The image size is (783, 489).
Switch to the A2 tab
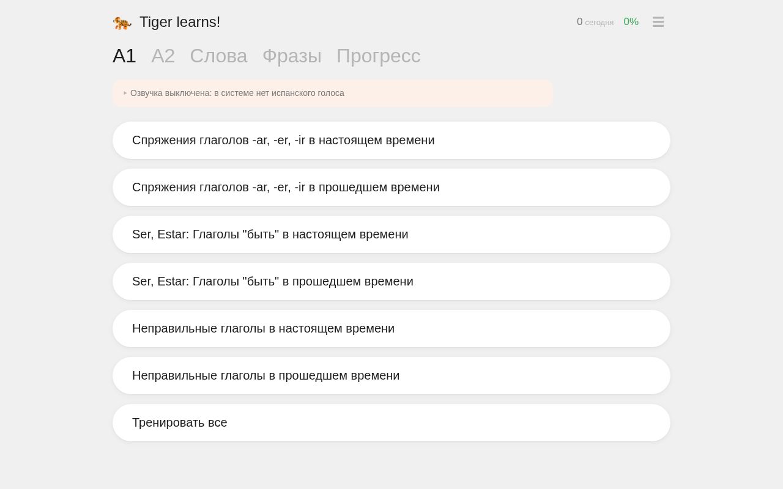[x=163, y=56]
